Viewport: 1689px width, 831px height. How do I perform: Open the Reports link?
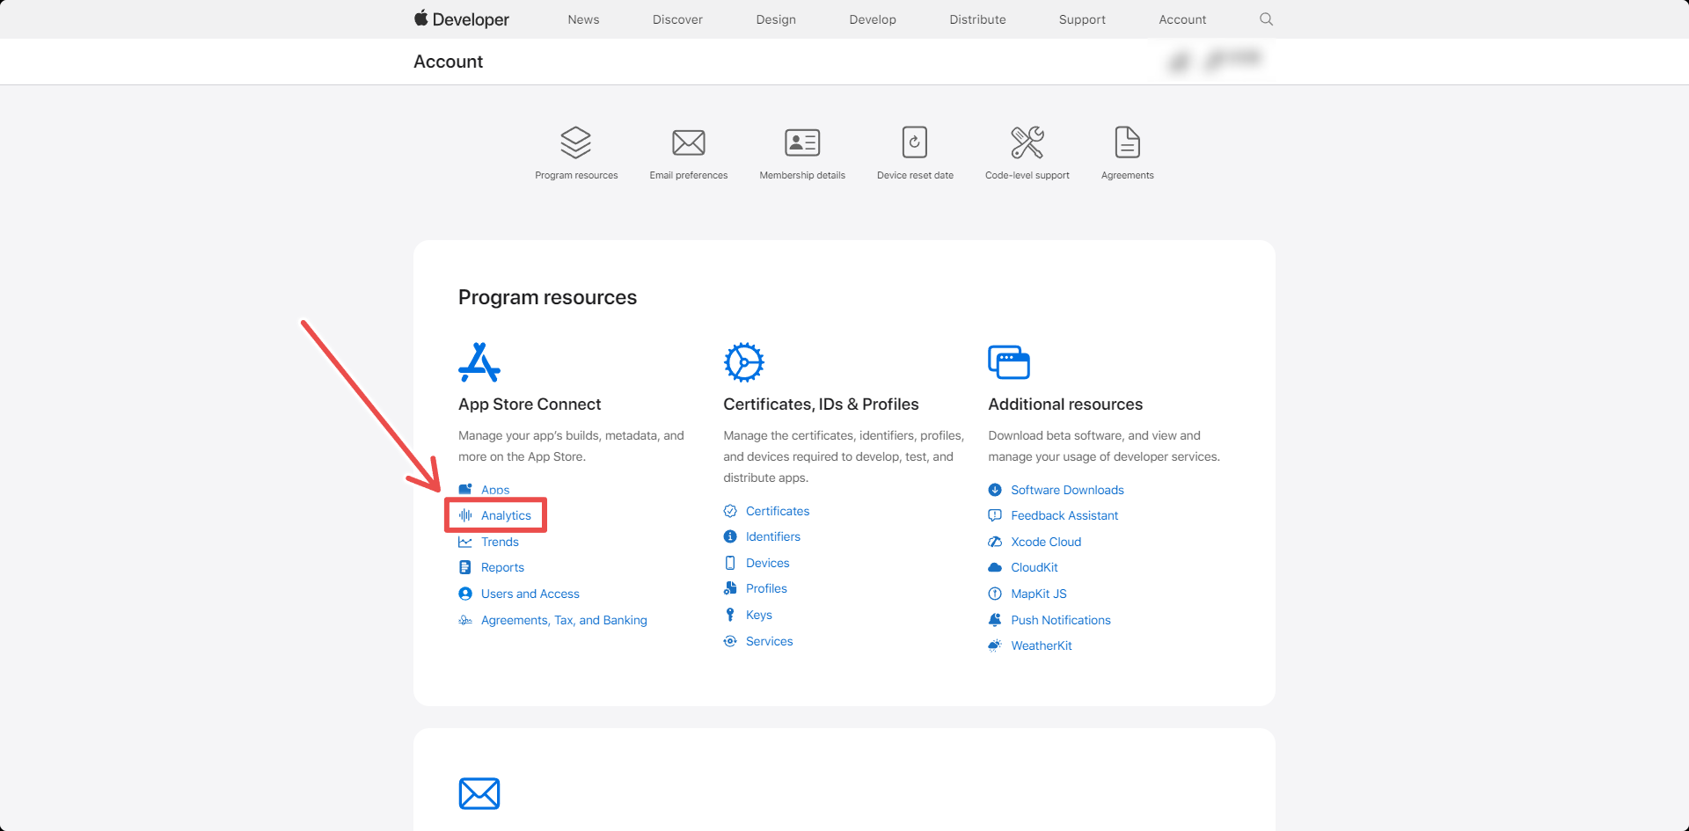(502, 568)
